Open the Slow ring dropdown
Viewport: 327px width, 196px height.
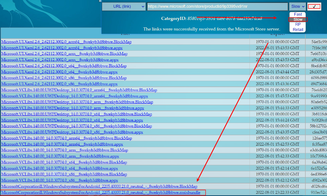298,6
